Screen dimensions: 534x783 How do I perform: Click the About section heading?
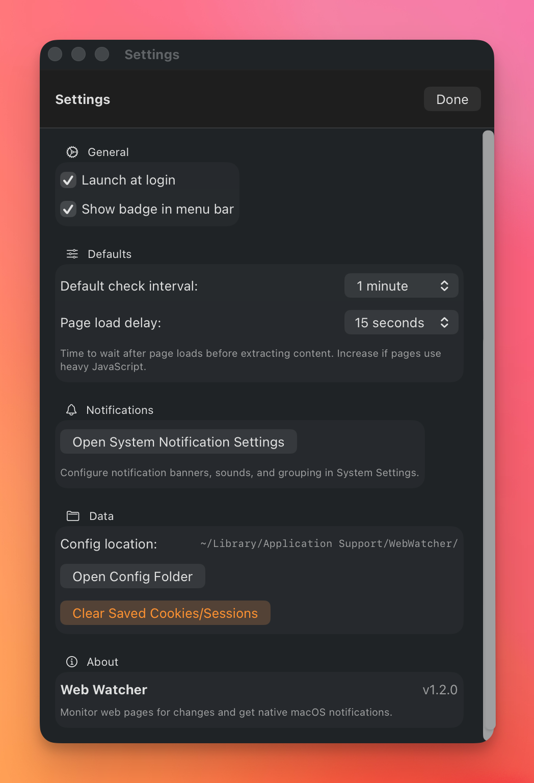[102, 662]
